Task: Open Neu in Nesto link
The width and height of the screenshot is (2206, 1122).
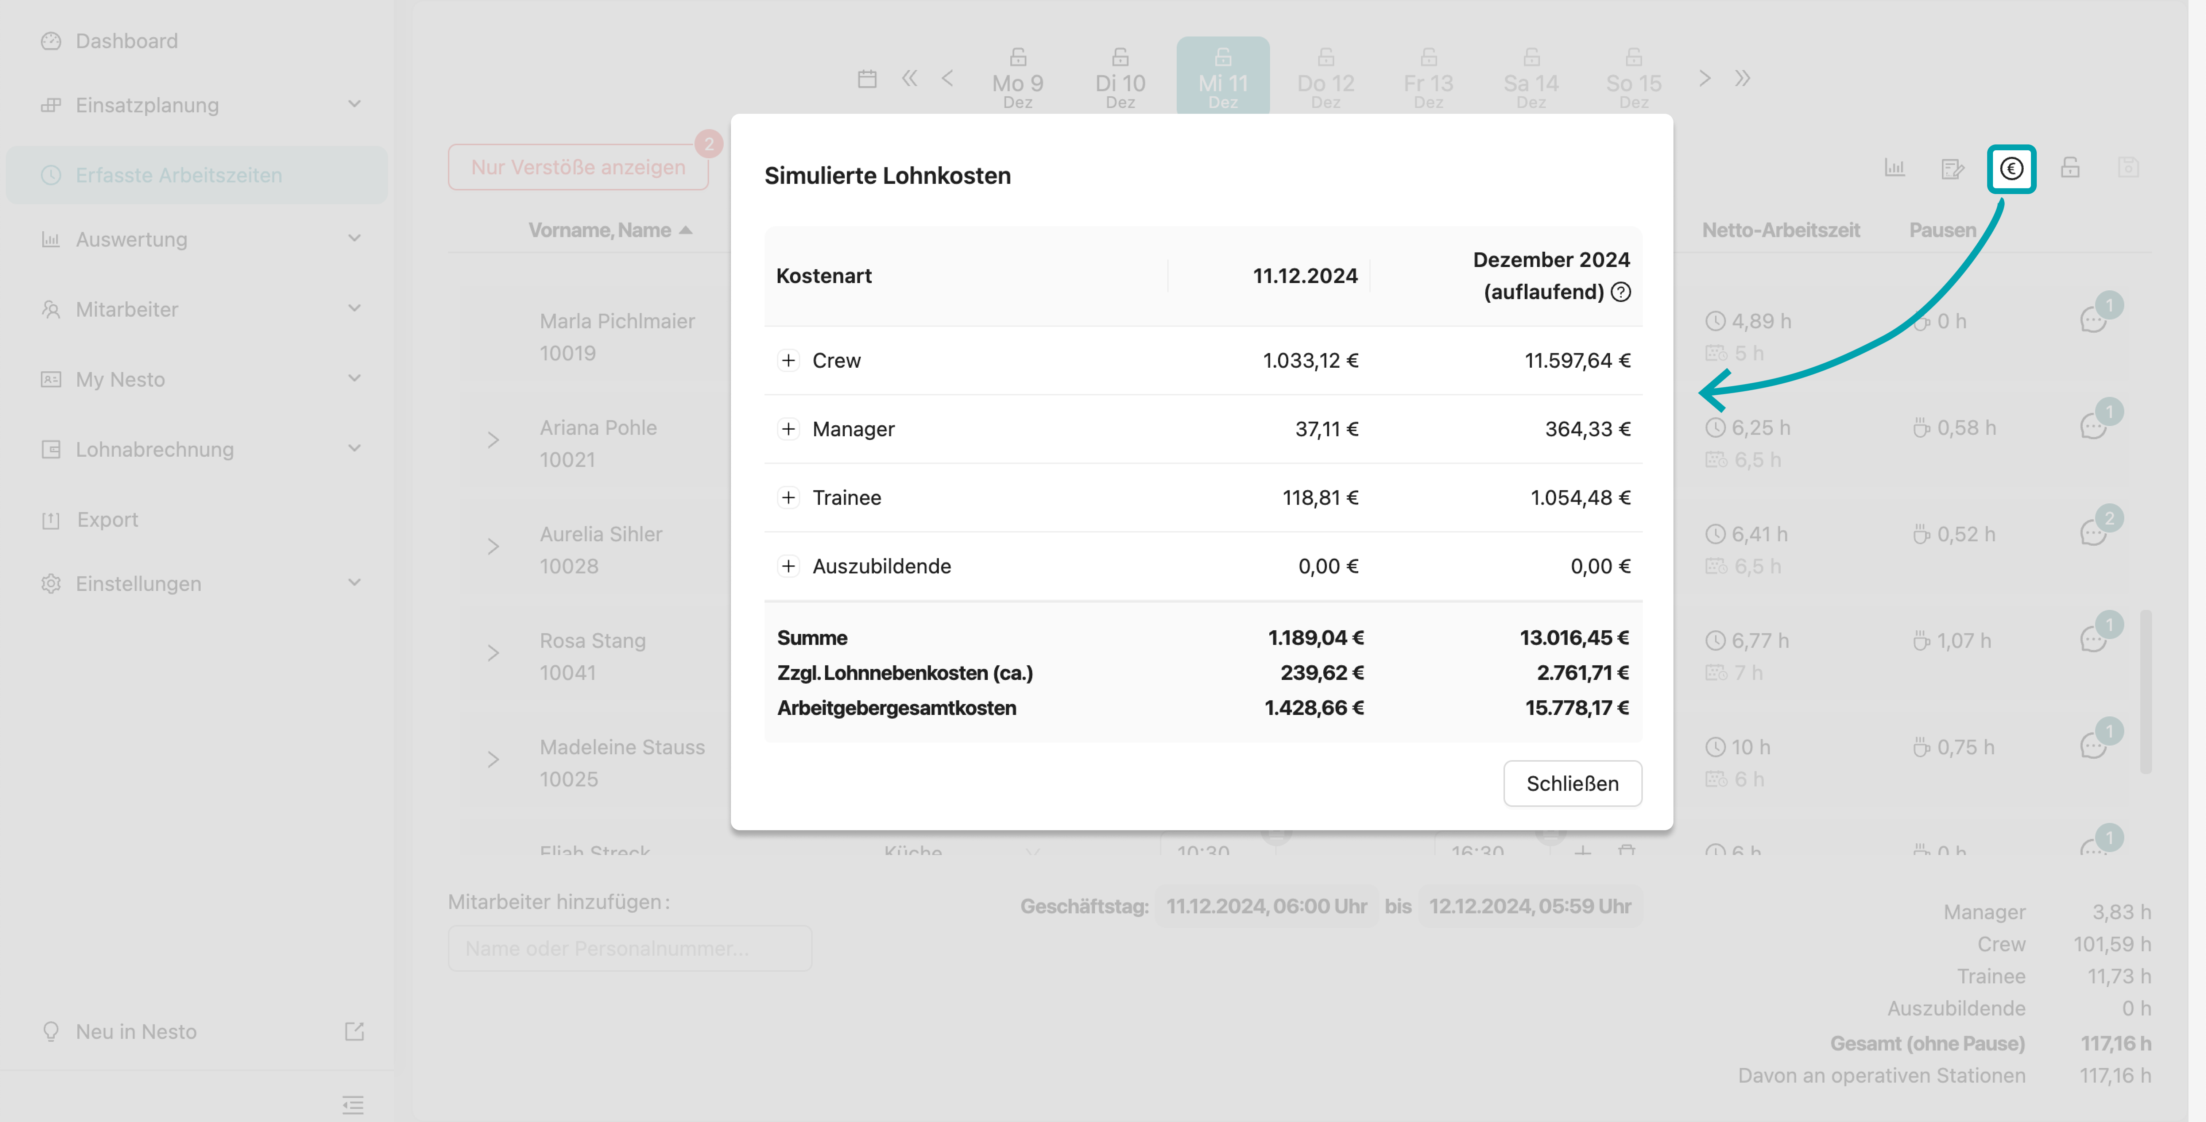Action: 135,1031
